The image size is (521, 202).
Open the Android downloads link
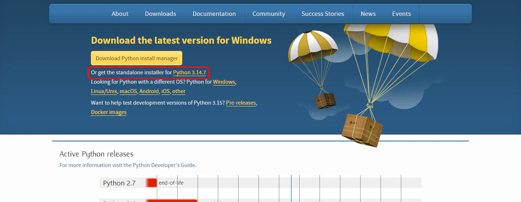(x=149, y=91)
